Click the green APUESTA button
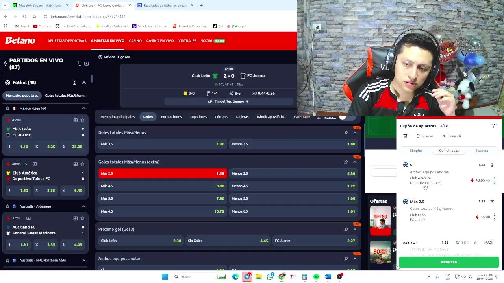Screen dimensions: 504x283 449,262
